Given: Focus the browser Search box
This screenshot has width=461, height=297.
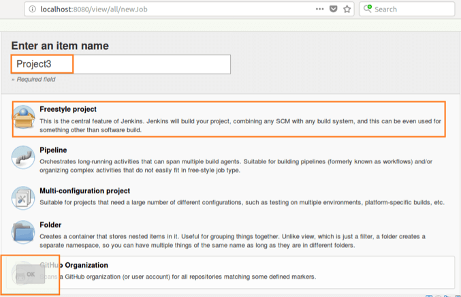Looking at the screenshot, I should pos(407,9).
